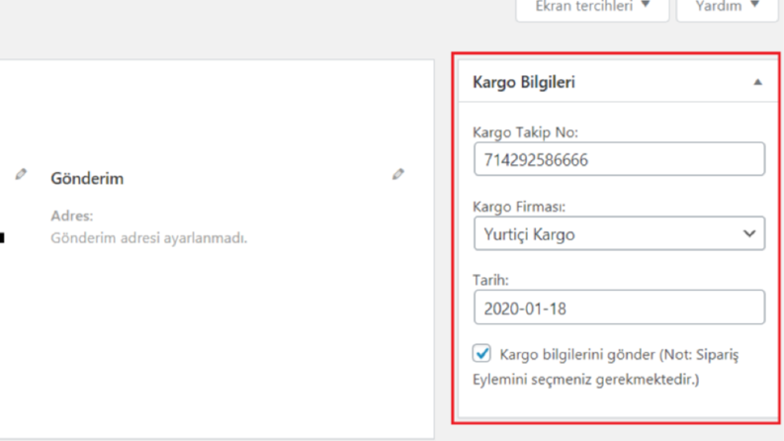Open the Kargo Firması dropdown
This screenshot has height=441, width=784.
(x=619, y=233)
